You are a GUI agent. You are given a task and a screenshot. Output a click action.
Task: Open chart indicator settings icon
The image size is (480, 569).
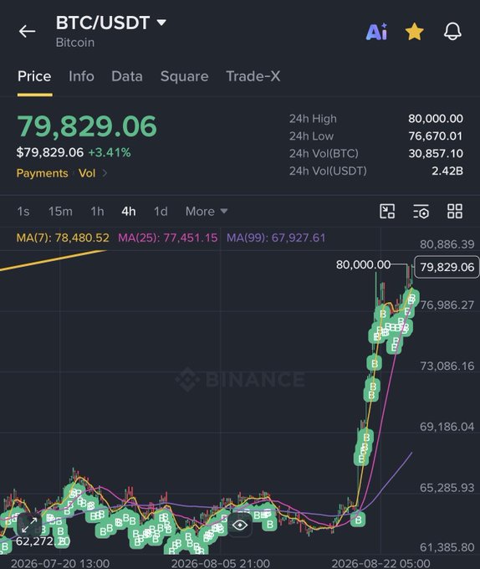421,211
